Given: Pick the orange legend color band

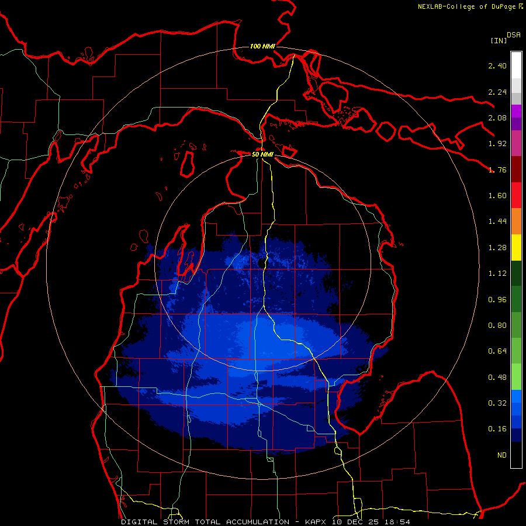Looking at the screenshot, I should (516, 222).
